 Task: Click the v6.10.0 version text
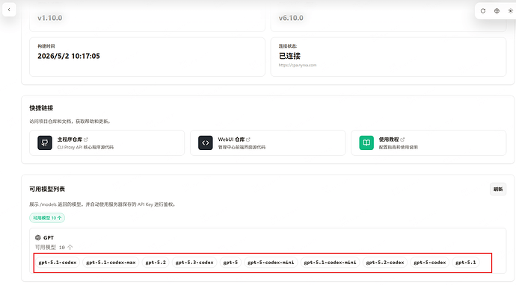click(x=291, y=18)
